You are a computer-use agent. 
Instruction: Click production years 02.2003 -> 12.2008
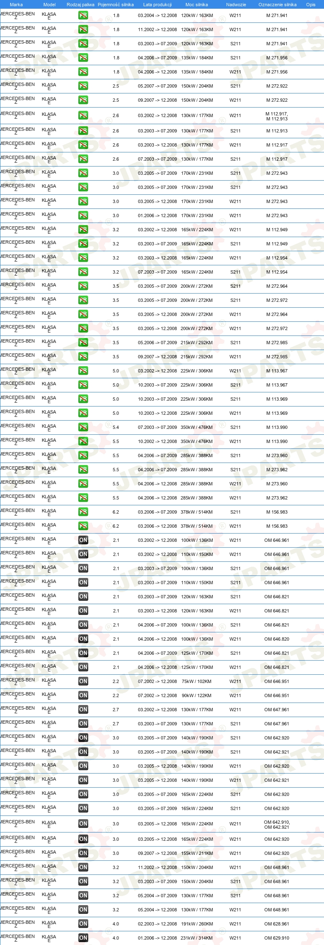tap(157, 924)
